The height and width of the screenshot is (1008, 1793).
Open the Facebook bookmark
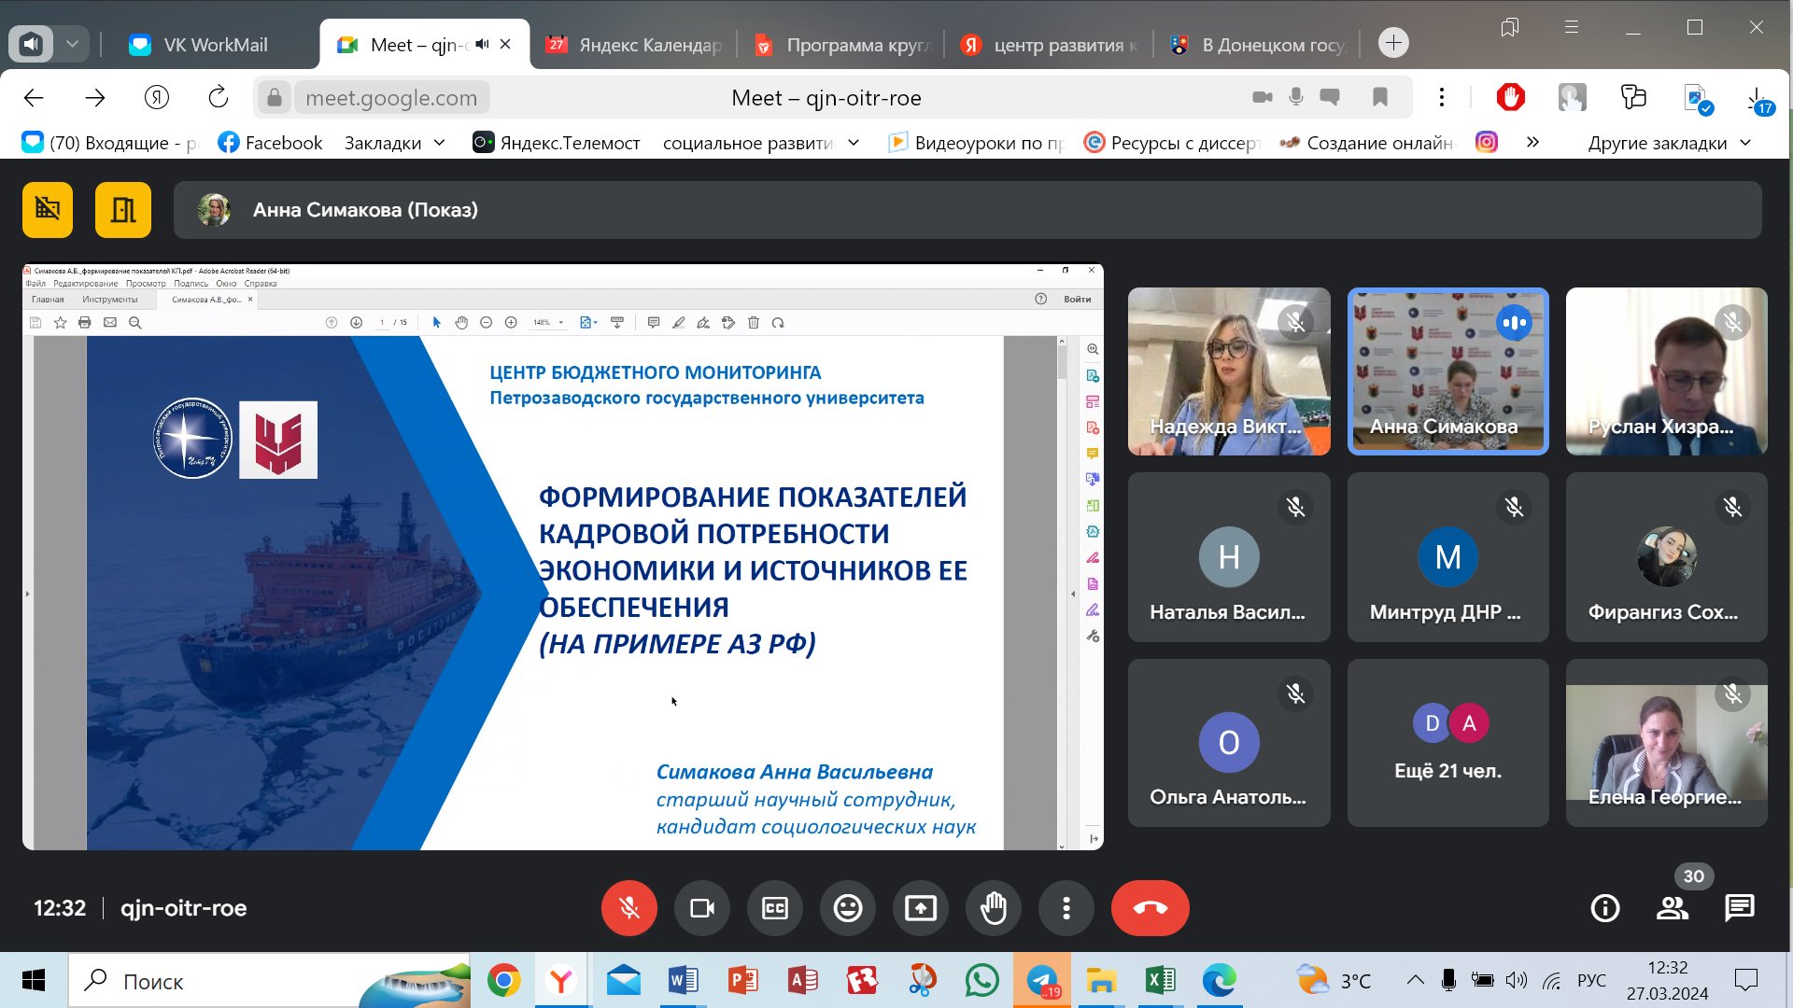270,143
